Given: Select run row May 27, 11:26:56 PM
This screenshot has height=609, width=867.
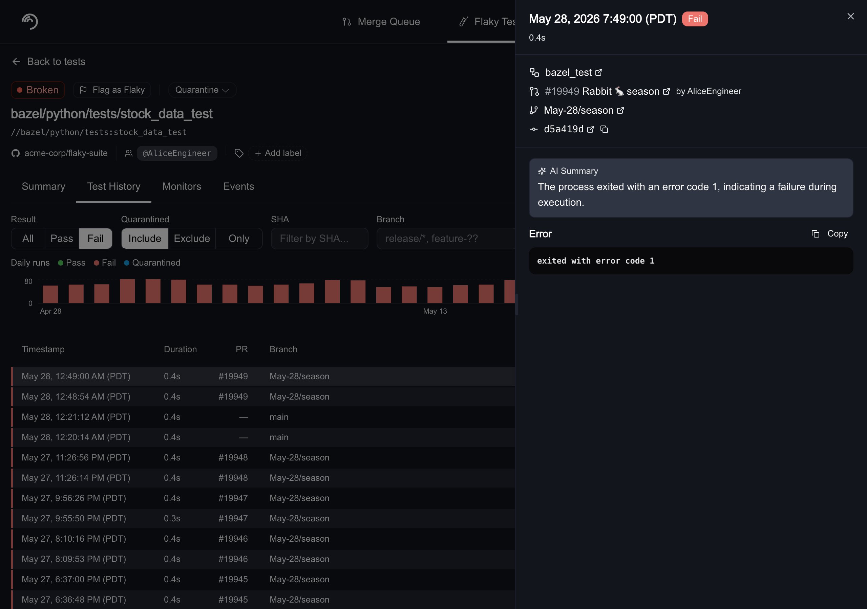Looking at the screenshot, I should (x=263, y=457).
